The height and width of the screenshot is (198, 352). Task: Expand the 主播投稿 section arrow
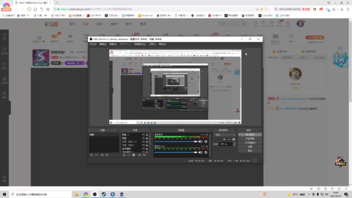288,51
